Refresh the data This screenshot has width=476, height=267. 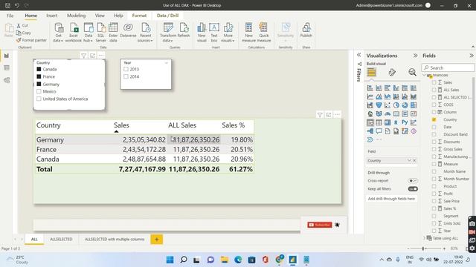[184, 30]
